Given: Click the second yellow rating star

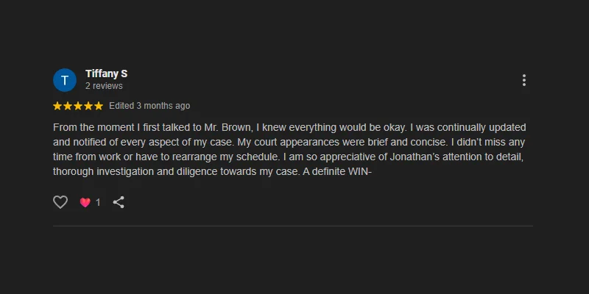Looking at the screenshot, I should [x=68, y=106].
